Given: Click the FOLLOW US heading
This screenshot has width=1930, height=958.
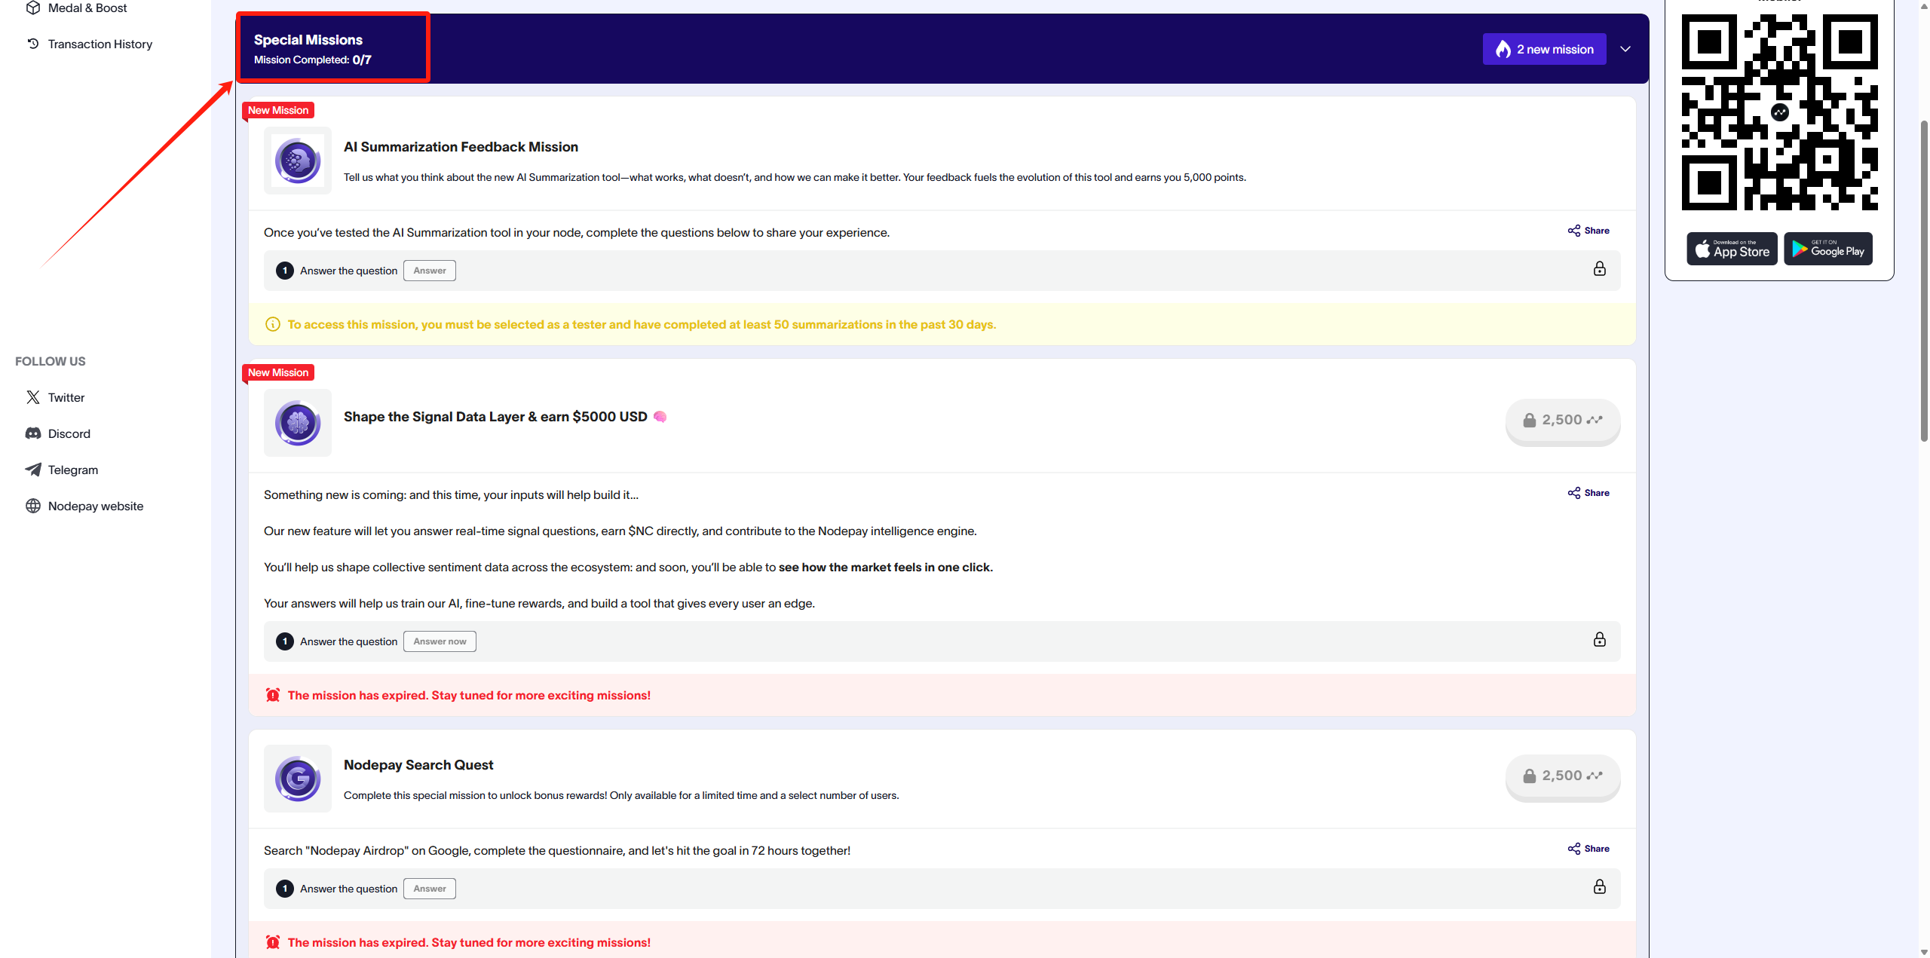Looking at the screenshot, I should [51, 361].
